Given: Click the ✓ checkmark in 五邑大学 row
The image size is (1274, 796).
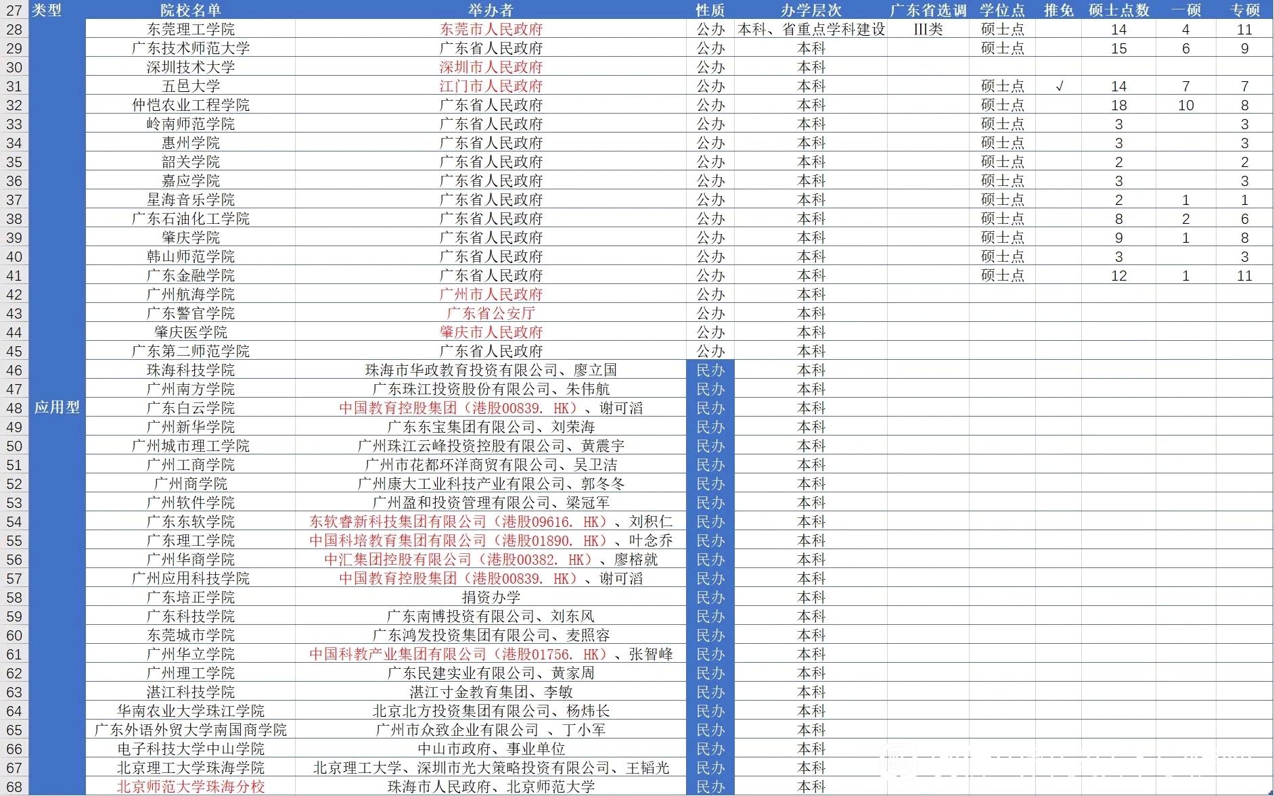Looking at the screenshot, I should pos(1059,86).
